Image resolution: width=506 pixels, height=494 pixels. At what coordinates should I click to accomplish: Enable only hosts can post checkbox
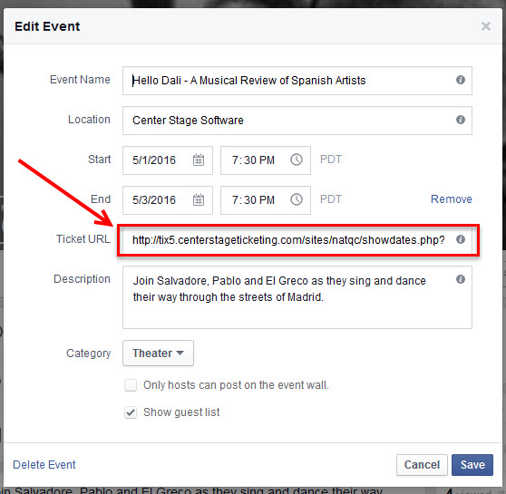point(131,385)
